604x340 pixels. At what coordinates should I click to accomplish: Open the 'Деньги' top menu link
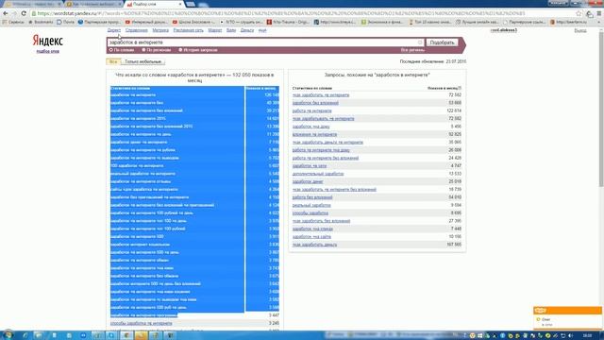[x=247, y=30]
